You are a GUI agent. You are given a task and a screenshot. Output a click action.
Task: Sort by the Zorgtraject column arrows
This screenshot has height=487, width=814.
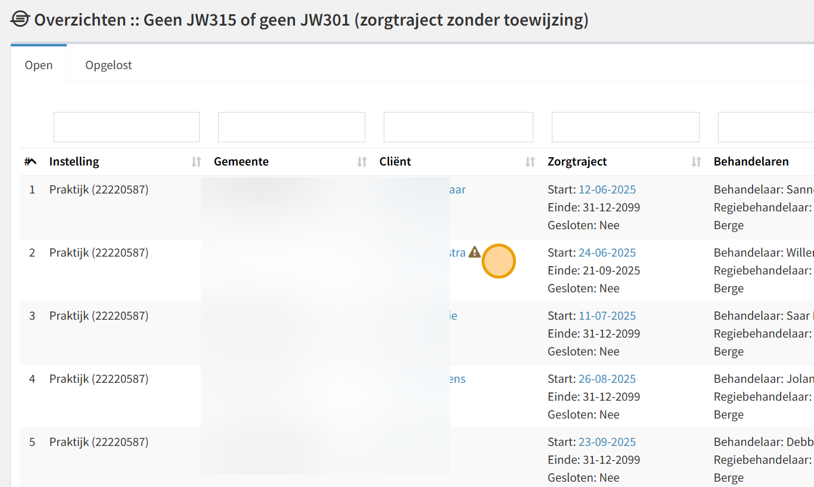tap(696, 162)
